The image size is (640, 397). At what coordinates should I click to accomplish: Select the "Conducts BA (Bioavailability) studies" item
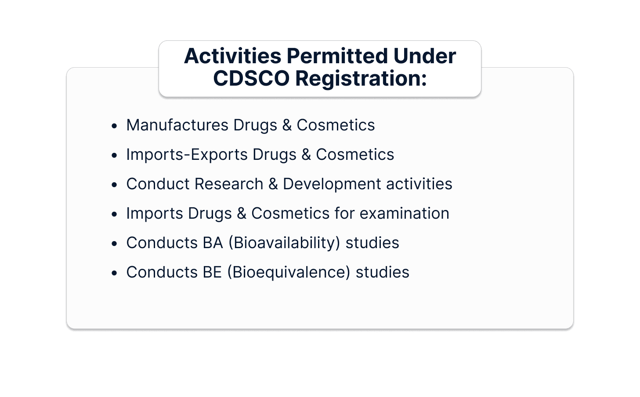[x=263, y=243]
